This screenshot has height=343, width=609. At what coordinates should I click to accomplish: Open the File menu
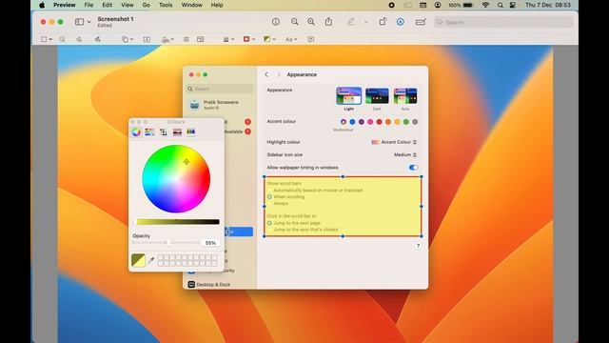click(88, 5)
